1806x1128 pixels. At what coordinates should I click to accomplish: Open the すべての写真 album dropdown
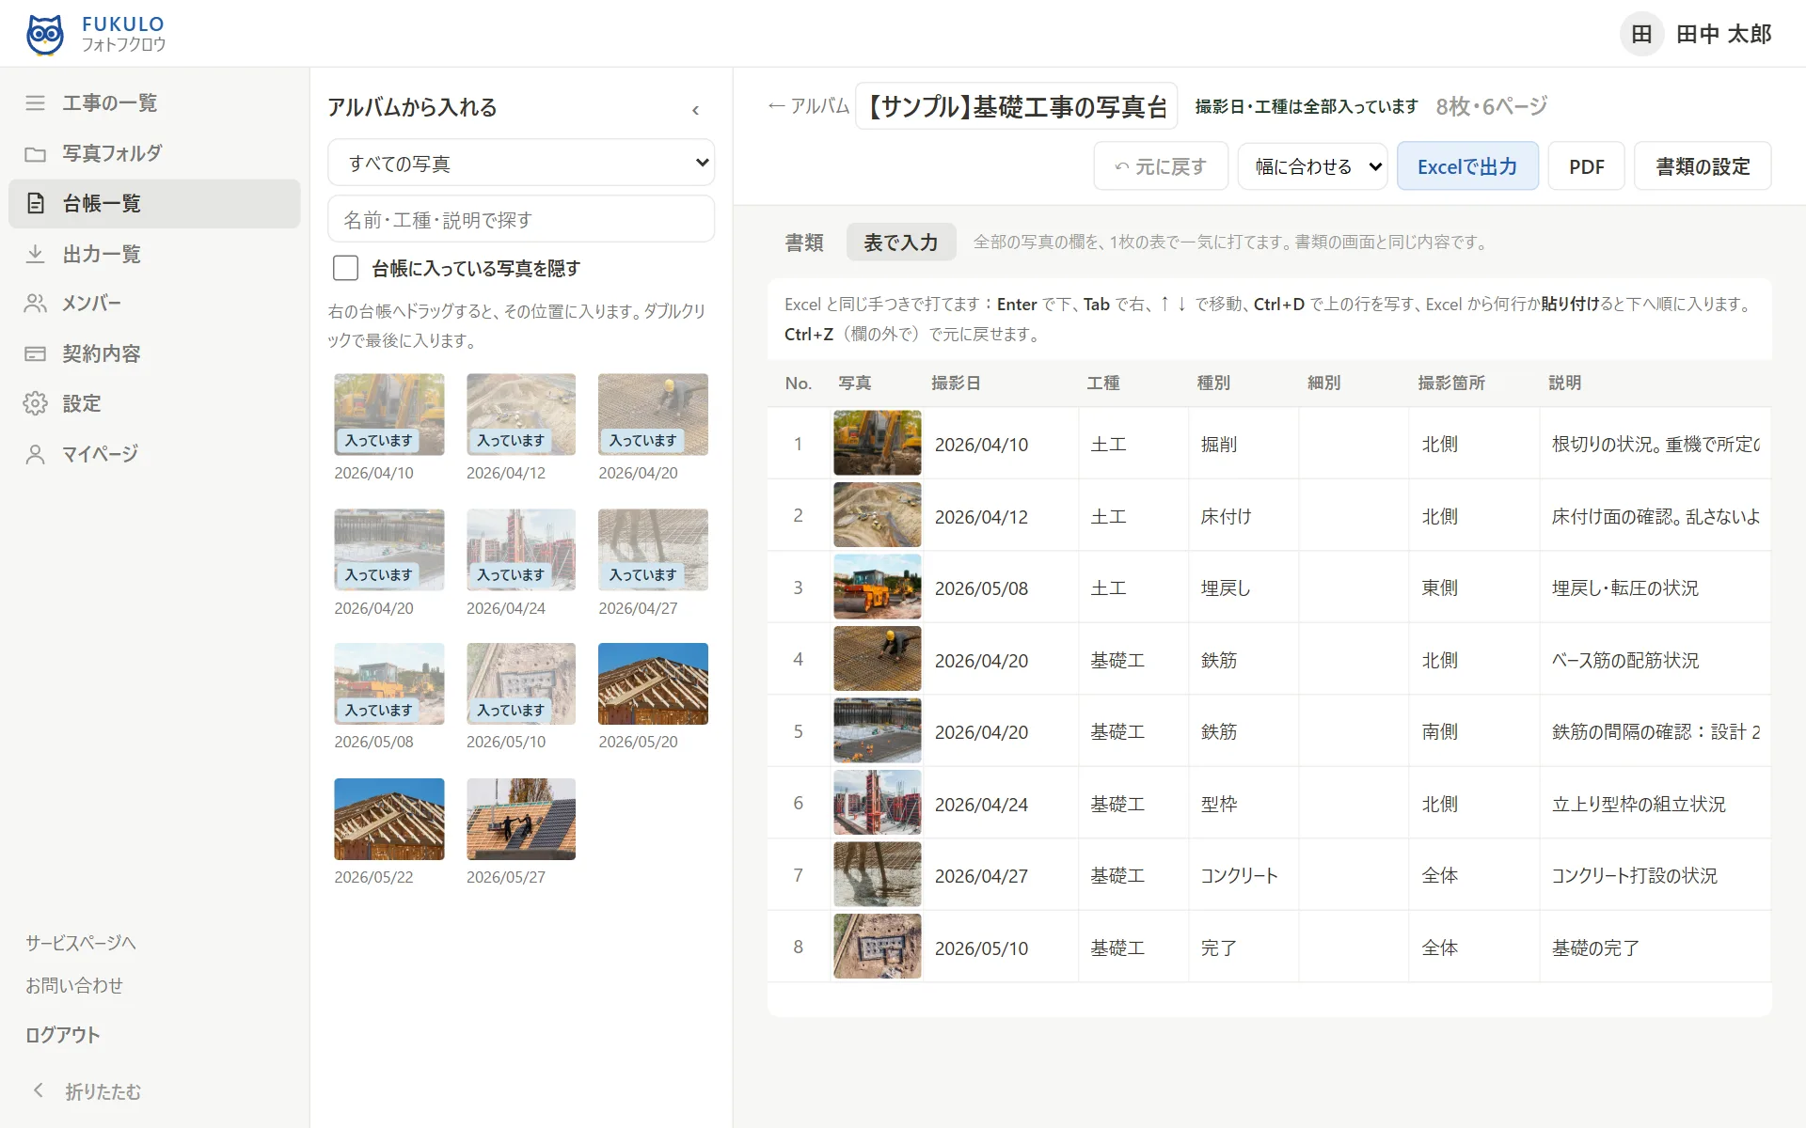pyautogui.click(x=521, y=163)
